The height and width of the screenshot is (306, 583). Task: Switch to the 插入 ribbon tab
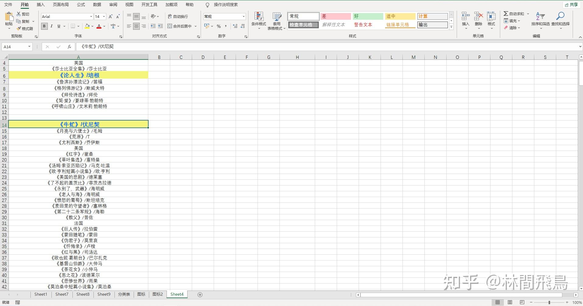click(x=40, y=5)
